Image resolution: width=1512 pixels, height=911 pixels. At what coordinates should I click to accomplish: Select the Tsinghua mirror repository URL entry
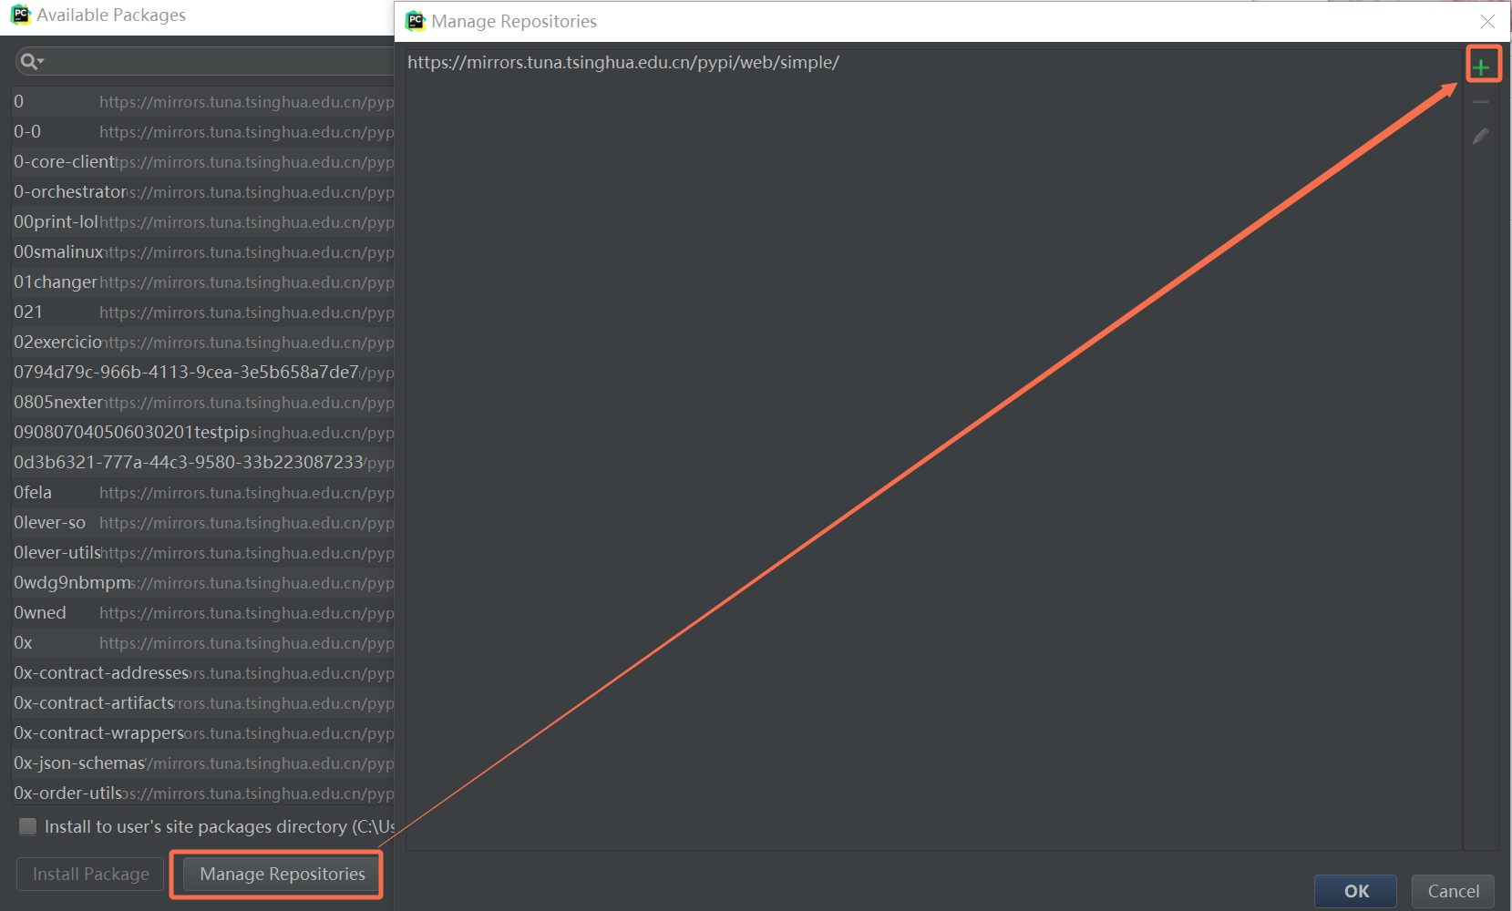tap(623, 63)
